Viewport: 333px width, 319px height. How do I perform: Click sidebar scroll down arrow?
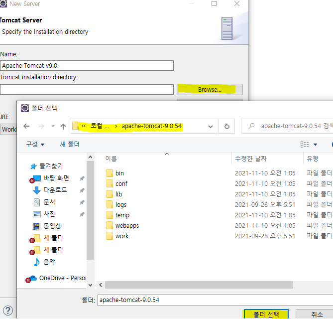click(x=90, y=285)
